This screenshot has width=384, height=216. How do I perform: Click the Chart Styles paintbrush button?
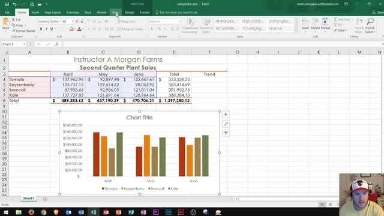226,124
